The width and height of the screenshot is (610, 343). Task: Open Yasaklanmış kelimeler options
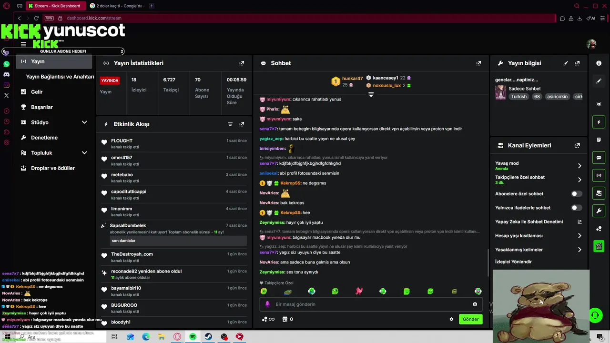[x=579, y=250]
